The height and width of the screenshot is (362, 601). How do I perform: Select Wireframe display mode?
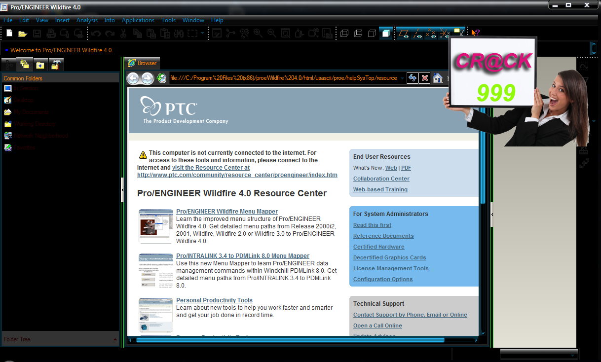click(344, 34)
